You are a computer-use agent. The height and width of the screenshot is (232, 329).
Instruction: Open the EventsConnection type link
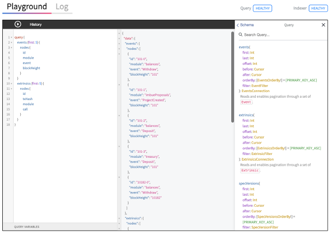pos(255,91)
